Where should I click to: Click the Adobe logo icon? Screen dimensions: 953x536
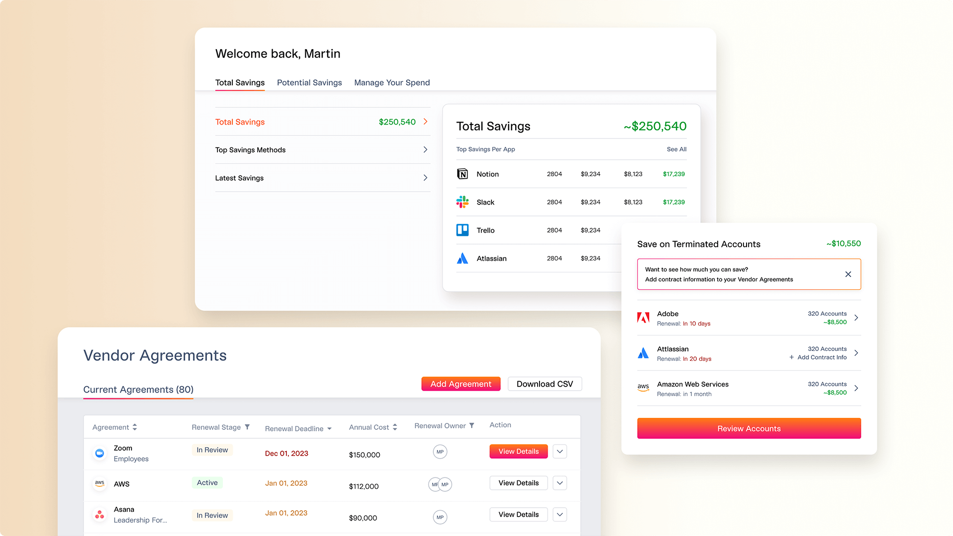pos(643,318)
